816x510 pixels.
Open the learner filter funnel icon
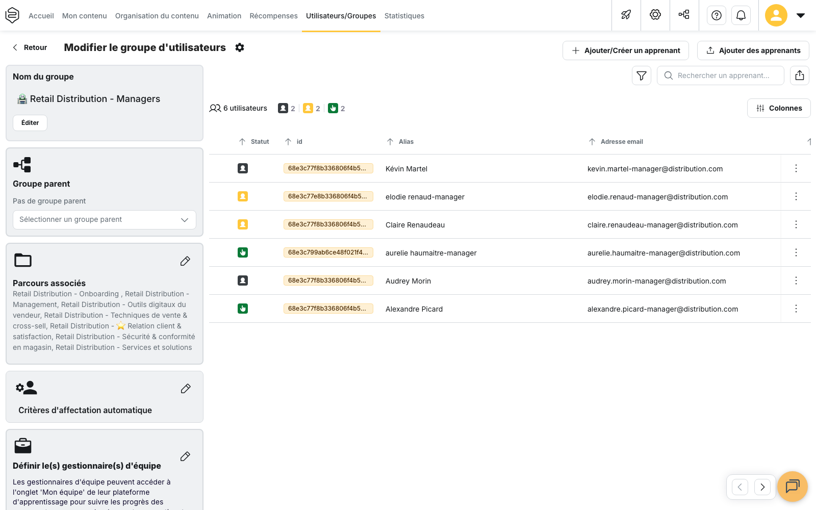pos(642,75)
